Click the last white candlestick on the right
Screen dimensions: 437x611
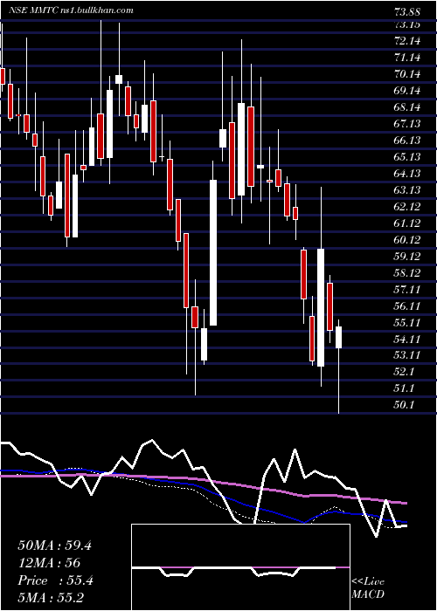point(339,338)
